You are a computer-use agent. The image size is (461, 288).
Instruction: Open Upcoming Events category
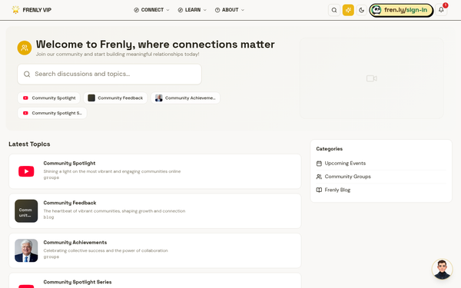click(381, 164)
